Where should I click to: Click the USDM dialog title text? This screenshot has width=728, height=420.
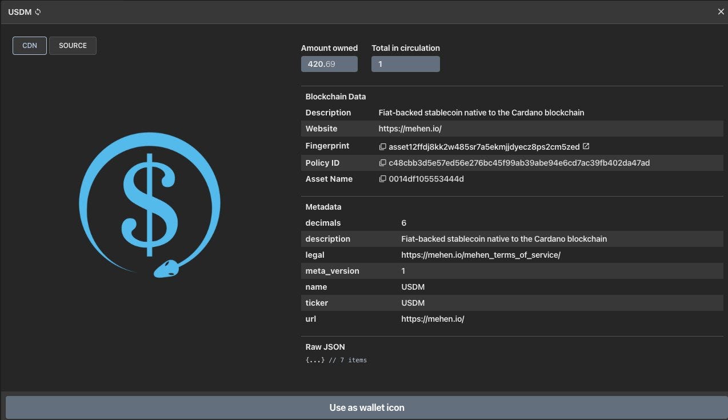[x=20, y=12]
